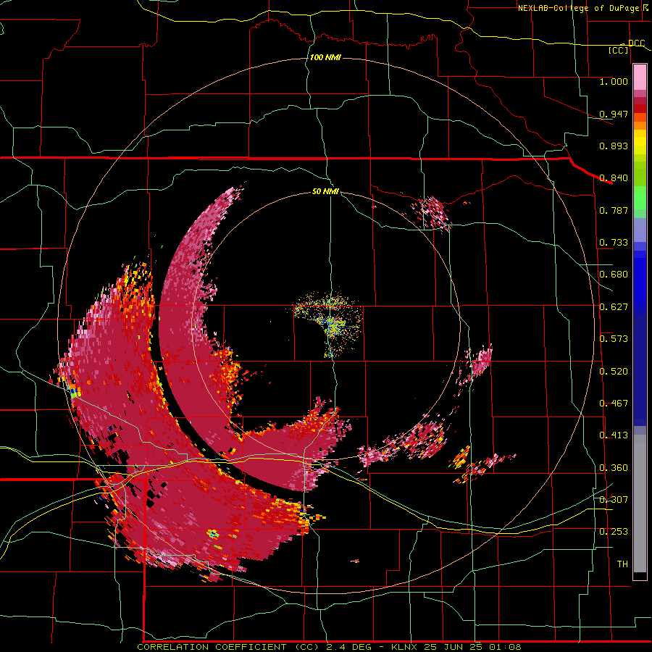
Task: Select the 0.840 scale value
Action: tap(614, 178)
